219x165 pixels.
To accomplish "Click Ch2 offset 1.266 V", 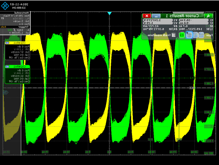I will pyautogui.click(x=21, y=73).
